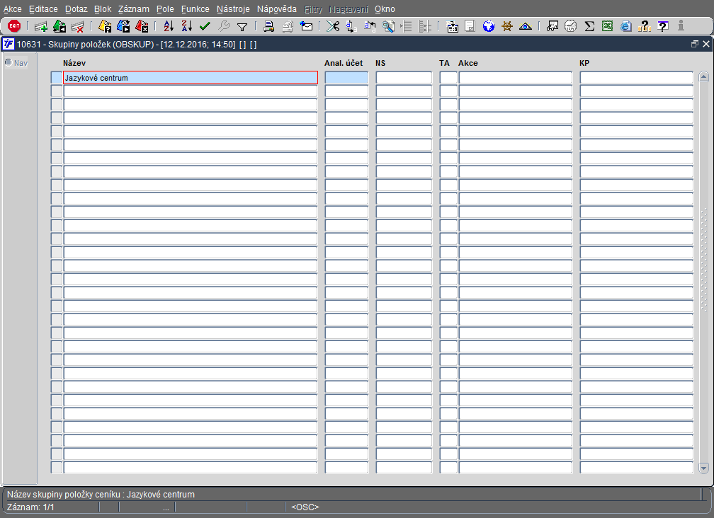The height and width of the screenshot is (518, 714).
Task: Cut with the scissors icon
Action: (333, 26)
